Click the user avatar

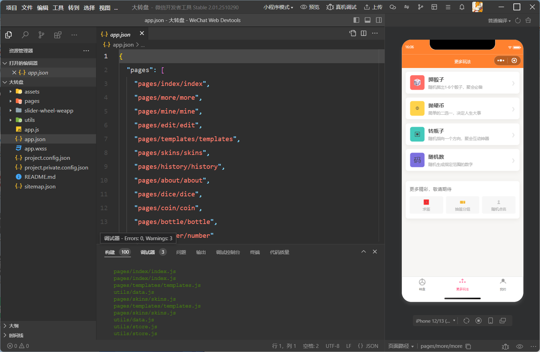click(477, 7)
